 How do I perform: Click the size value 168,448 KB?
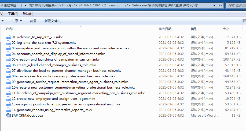(232, 76)
